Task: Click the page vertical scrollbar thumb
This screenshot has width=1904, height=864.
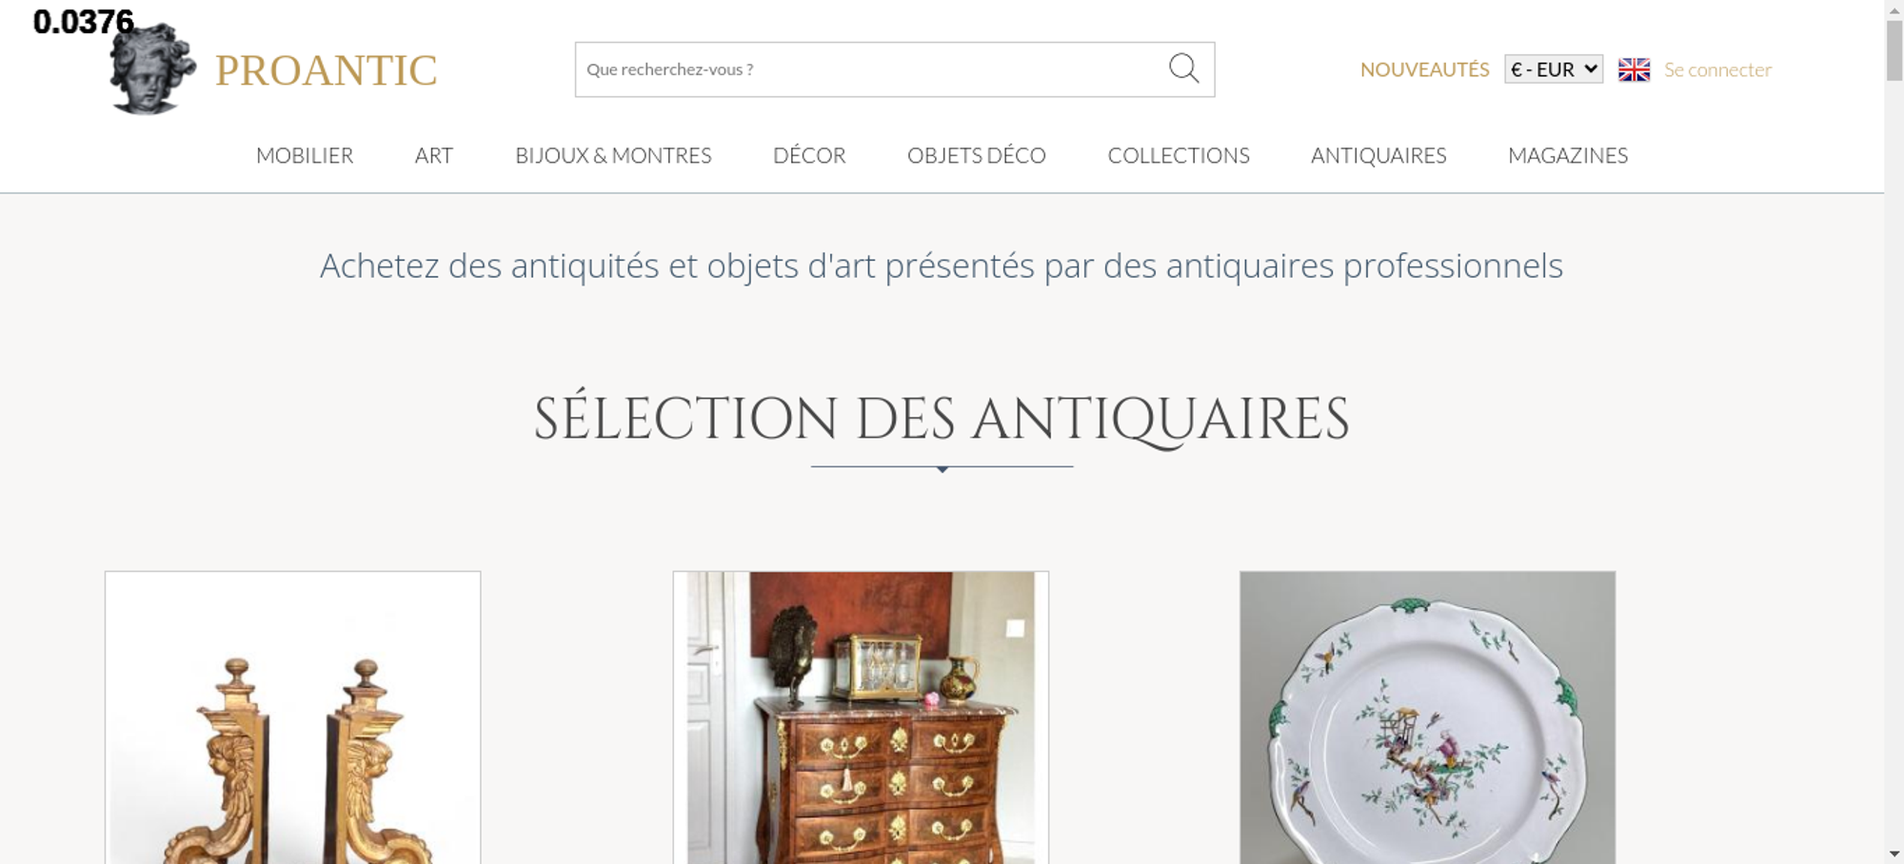Action: point(1894,50)
